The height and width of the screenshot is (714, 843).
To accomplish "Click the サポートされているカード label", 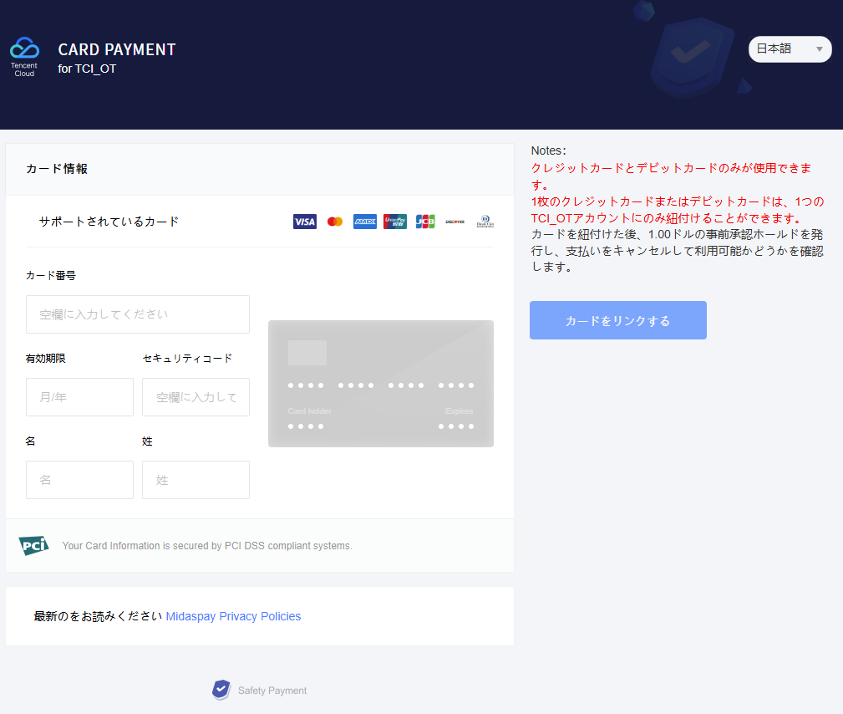I will click(109, 222).
